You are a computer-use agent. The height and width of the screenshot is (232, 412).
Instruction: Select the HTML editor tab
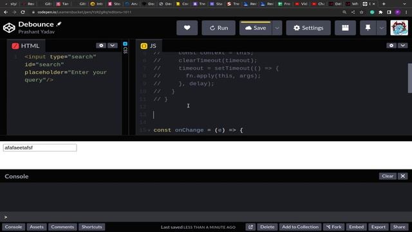pos(26,46)
